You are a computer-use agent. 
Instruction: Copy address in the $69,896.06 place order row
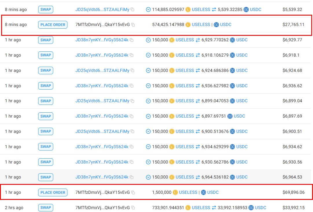[x=133, y=192]
